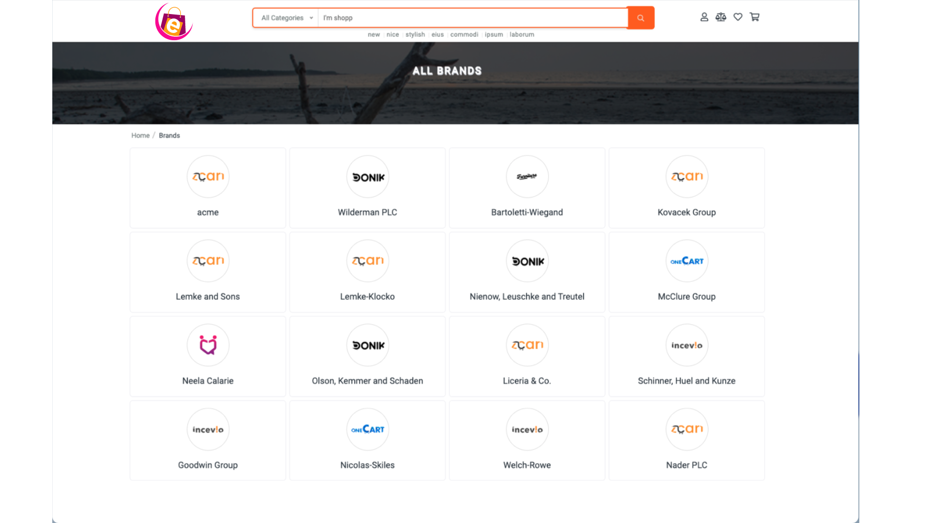Open Schinner, Huel and Kunze brand
The width and height of the screenshot is (929, 523).
pyautogui.click(x=686, y=381)
